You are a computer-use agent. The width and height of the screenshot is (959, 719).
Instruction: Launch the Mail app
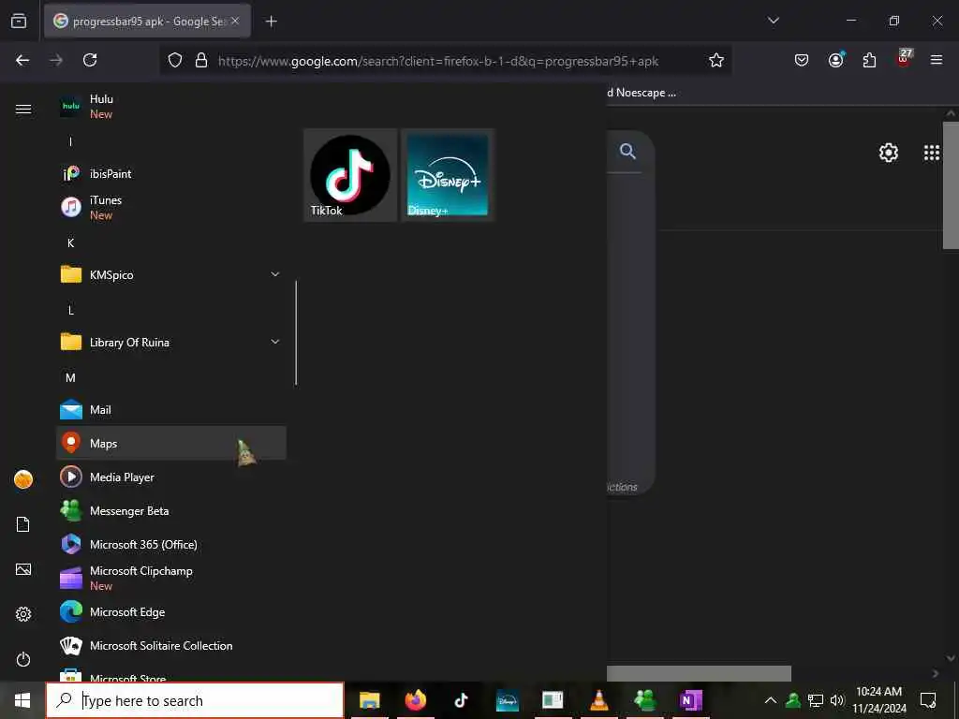coord(170,410)
